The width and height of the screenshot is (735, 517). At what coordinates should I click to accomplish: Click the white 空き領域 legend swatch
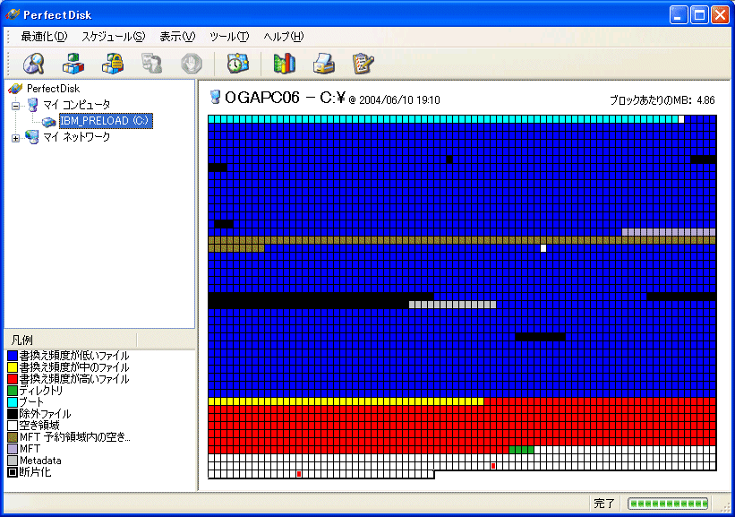pyautogui.click(x=13, y=426)
